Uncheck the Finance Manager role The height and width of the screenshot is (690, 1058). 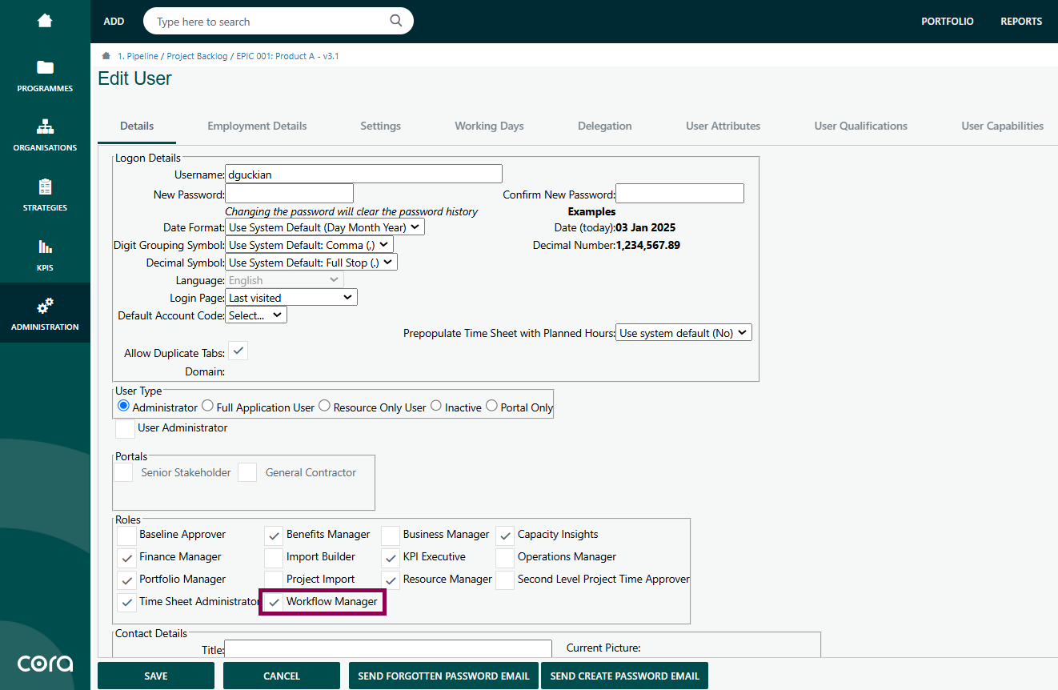click(x=126, y=558)
